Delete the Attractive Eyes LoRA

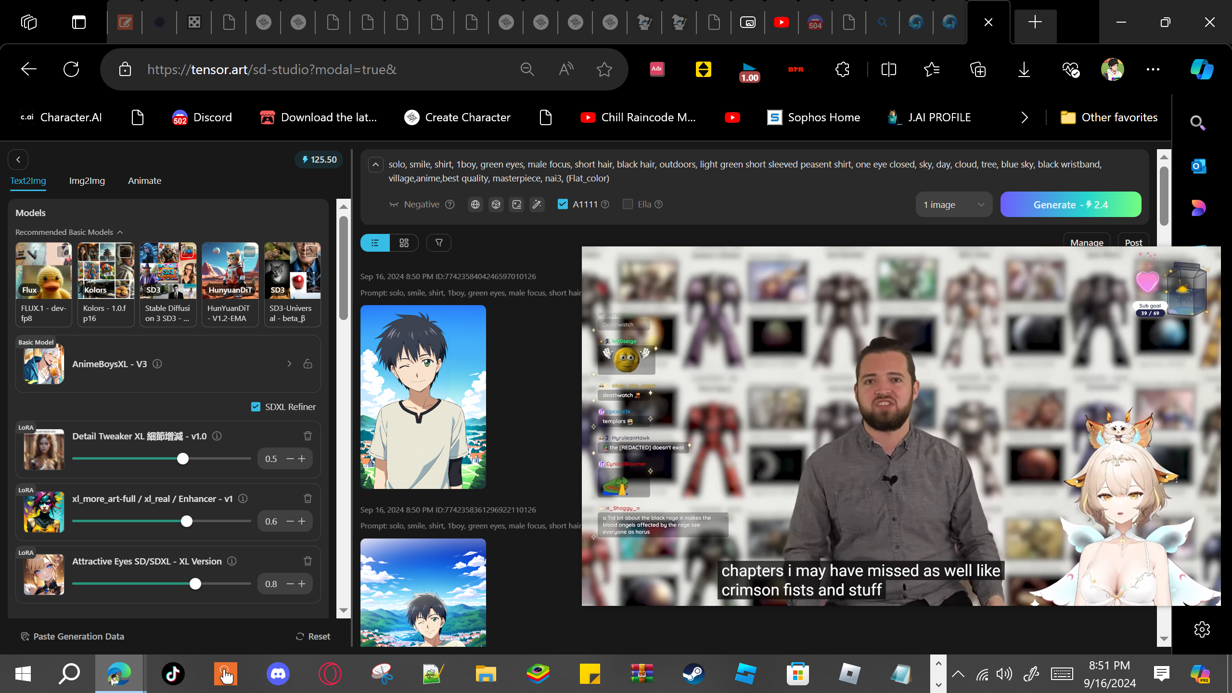(308, 561)
